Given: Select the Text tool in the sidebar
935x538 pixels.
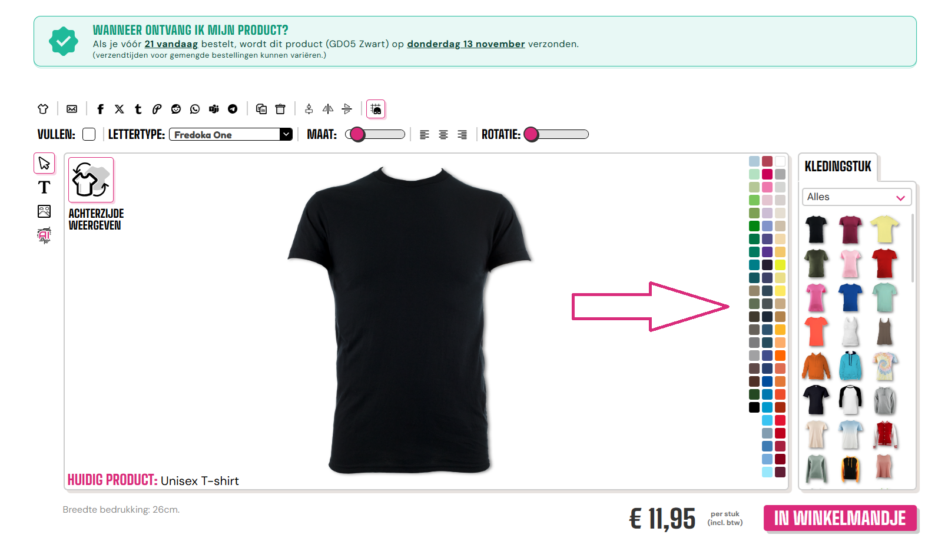Looking at the screenshot, I should [44, 187].
